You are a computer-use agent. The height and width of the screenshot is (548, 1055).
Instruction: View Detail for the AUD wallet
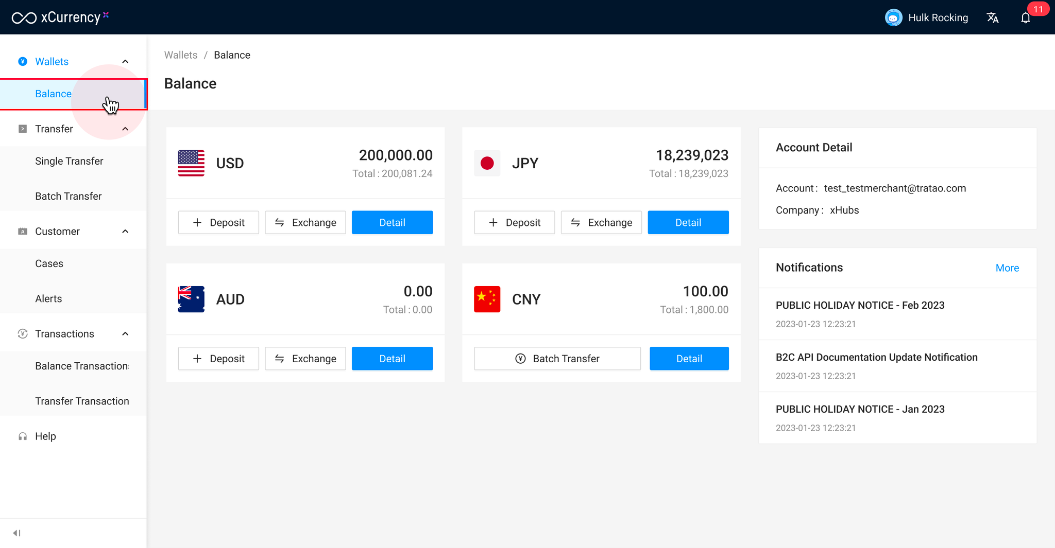[393, 359]
